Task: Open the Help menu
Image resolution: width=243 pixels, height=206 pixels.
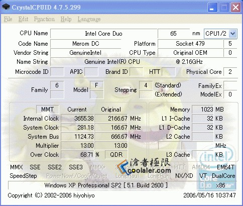Action: tap(66, 19)
